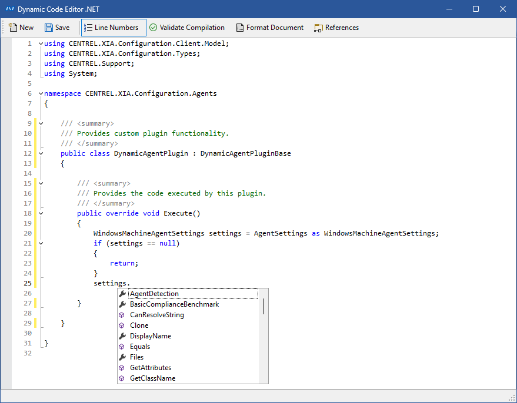Click the Validate Compilation checkmark icon

[x=153, y=28]
